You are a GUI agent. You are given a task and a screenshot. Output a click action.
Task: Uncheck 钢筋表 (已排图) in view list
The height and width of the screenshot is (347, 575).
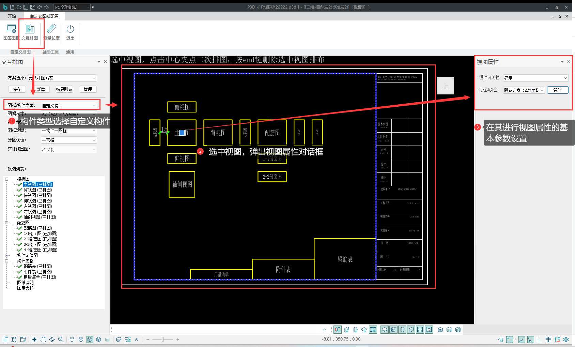click(x=20, y=266)
